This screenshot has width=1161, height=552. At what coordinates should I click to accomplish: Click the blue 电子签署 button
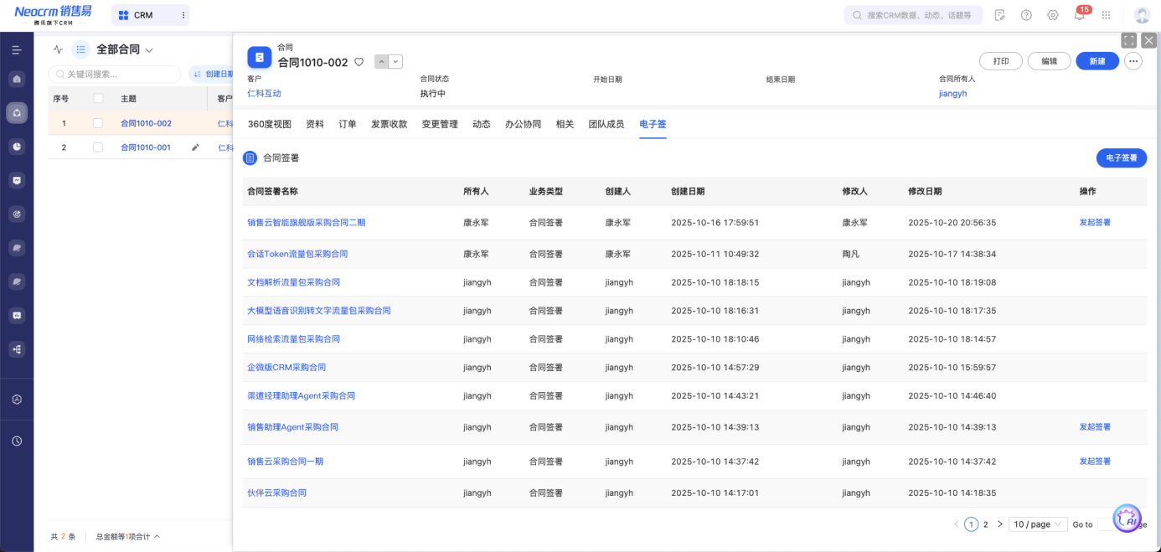click(x=1121, y=157)
